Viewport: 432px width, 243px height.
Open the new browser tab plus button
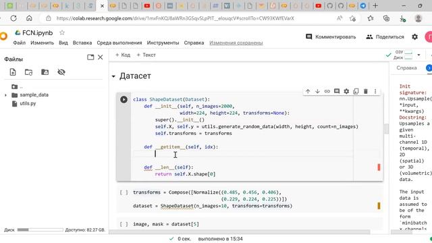point(375,5)
